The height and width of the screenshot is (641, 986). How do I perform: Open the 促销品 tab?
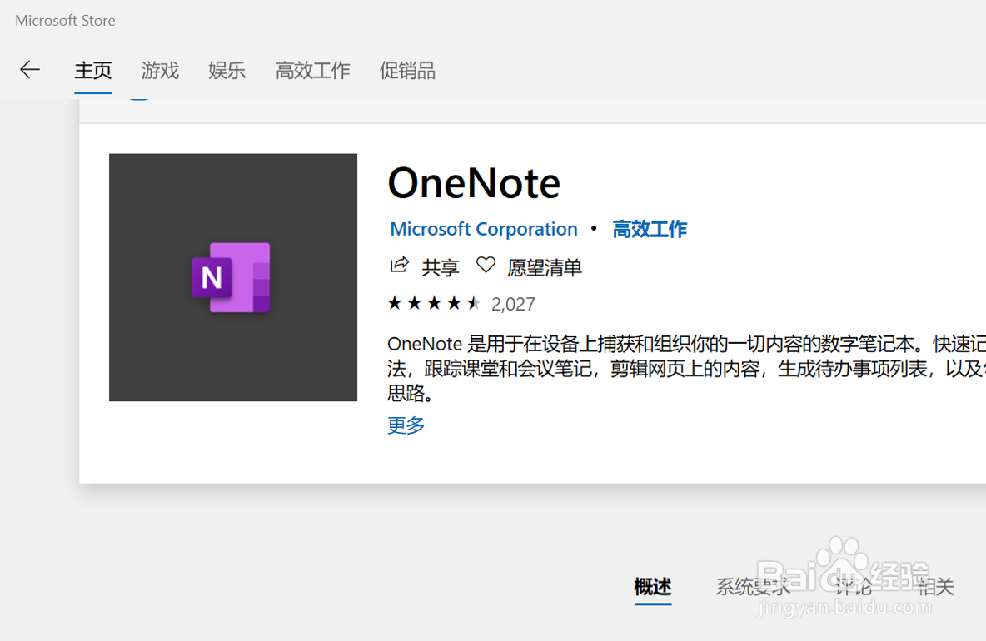tap(407, 71)
